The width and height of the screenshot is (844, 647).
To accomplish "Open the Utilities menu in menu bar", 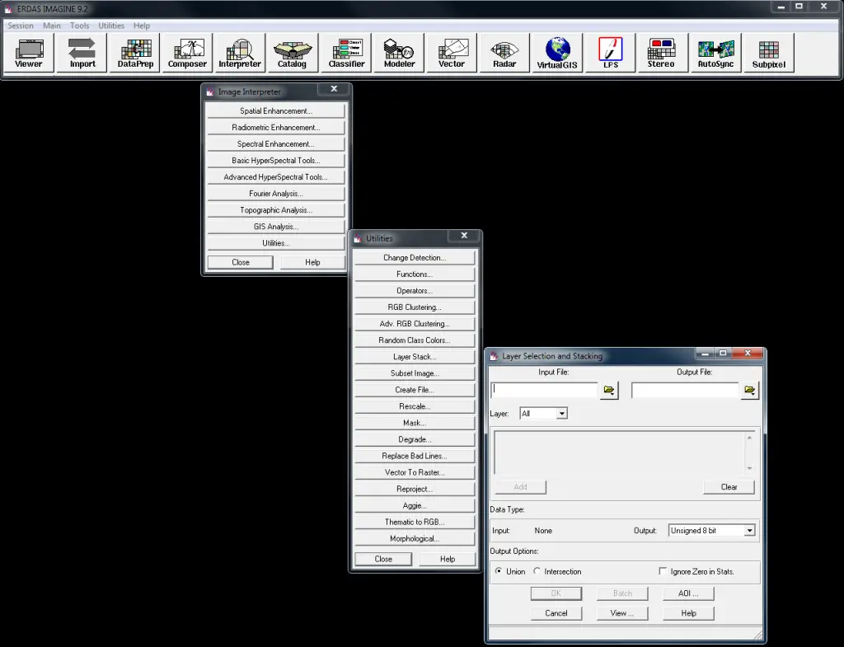I will point(111,26).
